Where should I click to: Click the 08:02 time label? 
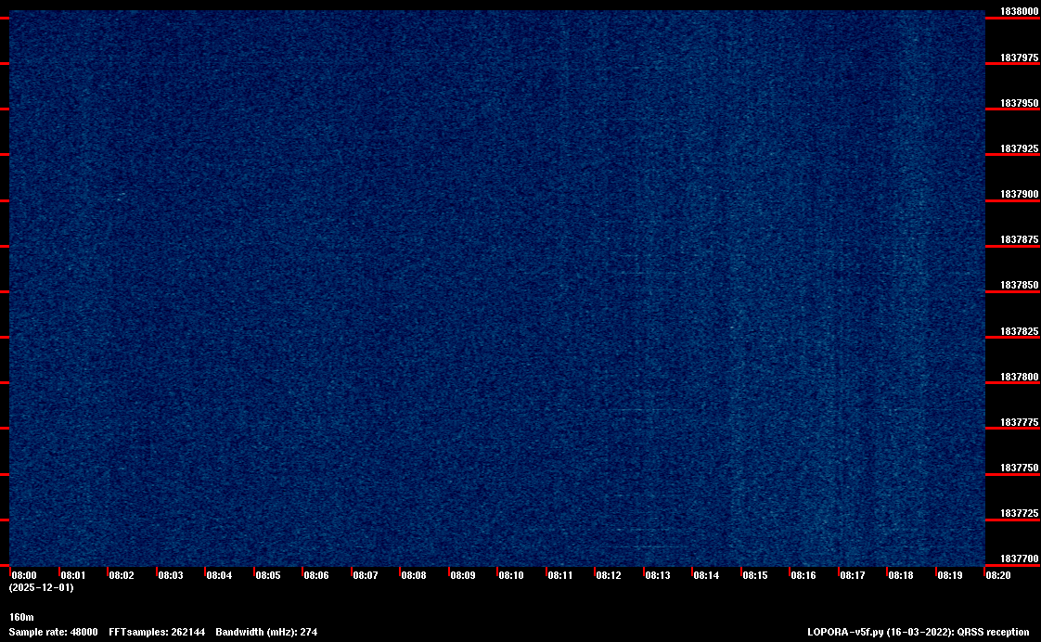click(122, 575)
